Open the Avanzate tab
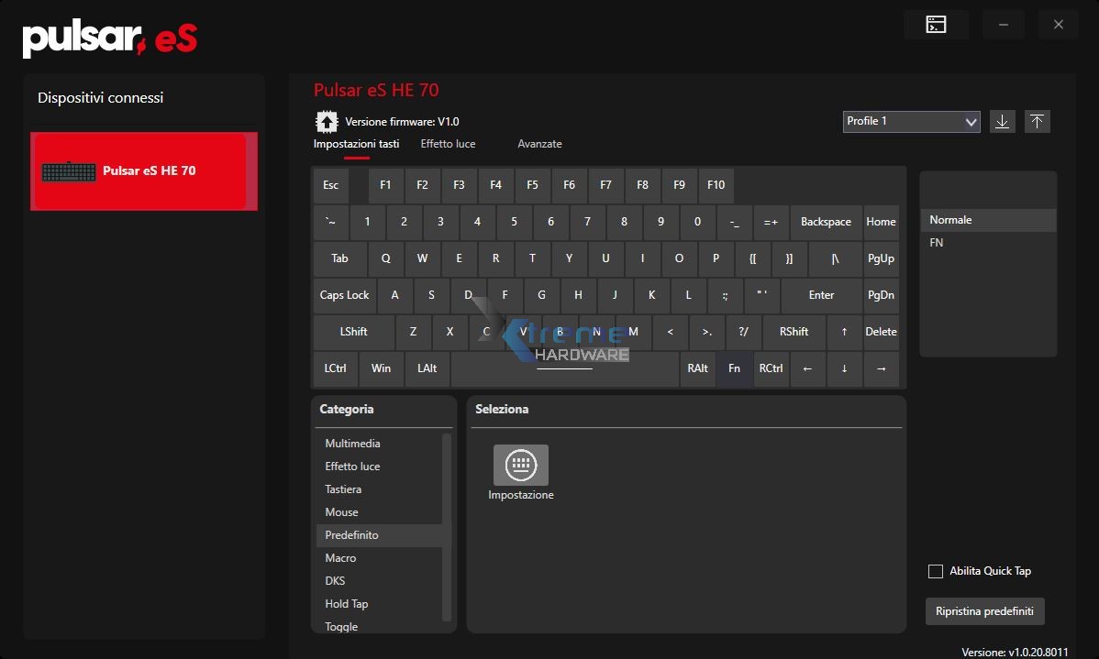The image size is (1099, 659). pyautogui.click(x=539, y=144)
